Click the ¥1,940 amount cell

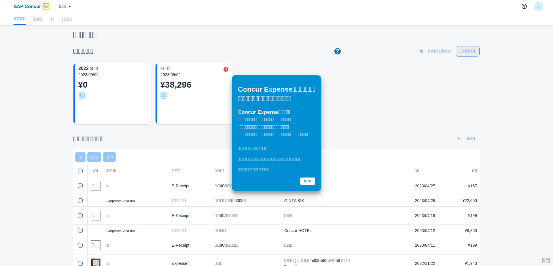pos(471,263)
